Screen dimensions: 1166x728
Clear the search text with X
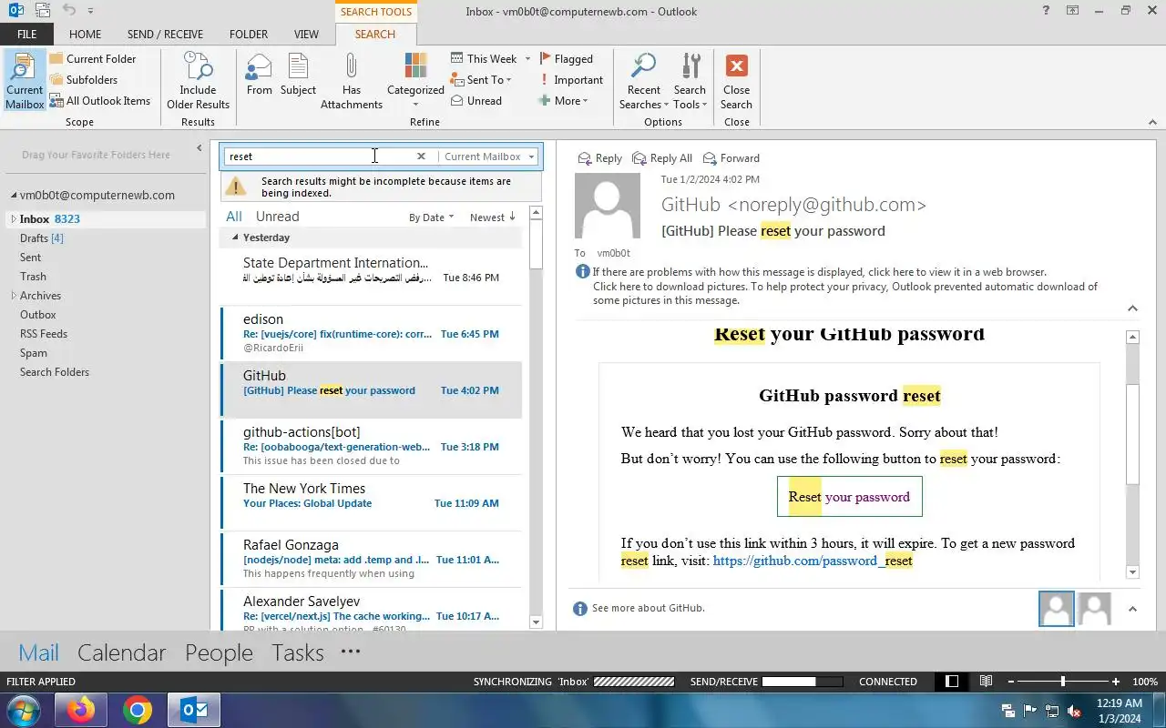[x=421, y=157]
